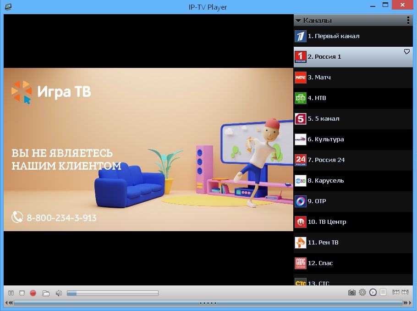Click the Россия 1 logo icon
This screenshot has width=417, height=311.
[301, 57]
